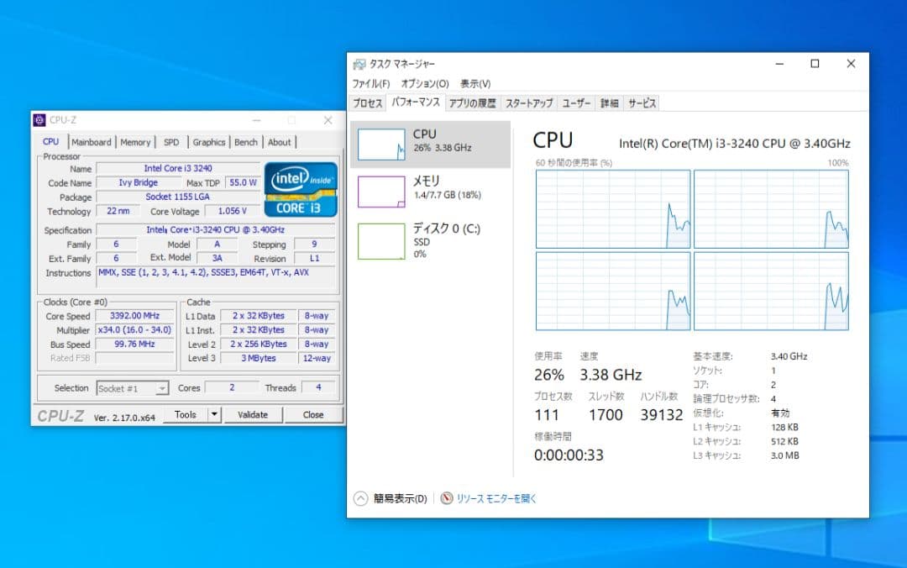Open the Bench tab in CPU-Z
Image resolution: width=907 pixels, height=568 pixels.
(246, 142)
